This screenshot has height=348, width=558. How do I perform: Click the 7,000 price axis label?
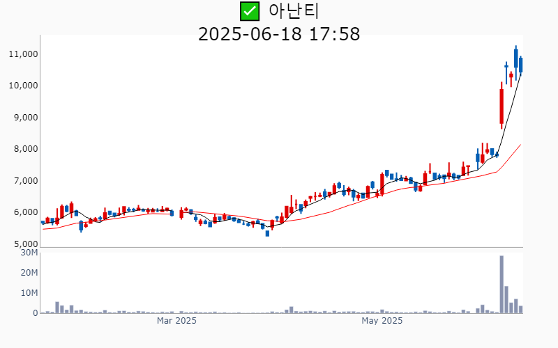coord(26,181)
